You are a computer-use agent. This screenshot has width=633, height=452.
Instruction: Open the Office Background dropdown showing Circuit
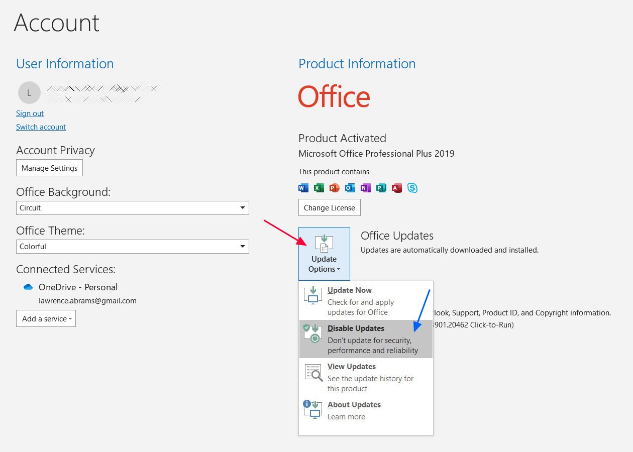[x=133, y=208]
